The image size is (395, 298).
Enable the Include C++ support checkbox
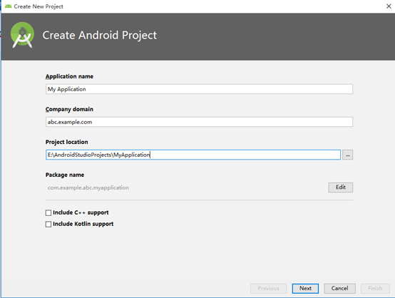(48, 213)
